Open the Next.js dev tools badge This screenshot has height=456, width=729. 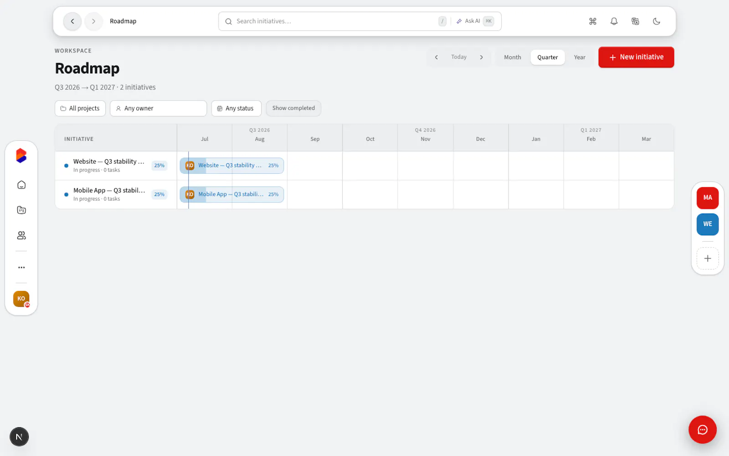point(19,437)
